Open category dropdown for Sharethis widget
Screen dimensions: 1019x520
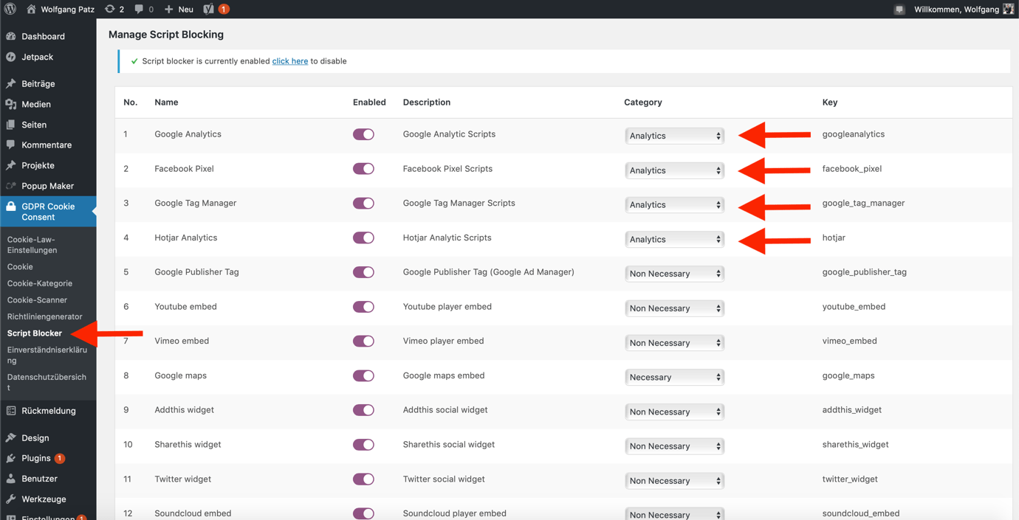(x=674, y=446)
